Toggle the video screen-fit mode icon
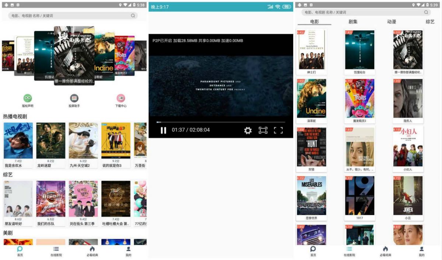This screenshot has height=260, width=442. [263, 130]
